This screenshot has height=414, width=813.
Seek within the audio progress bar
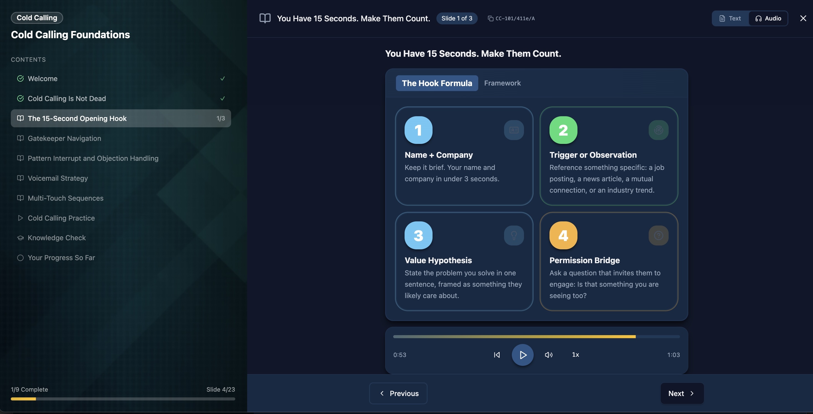pyautogui.click(x=536, y=337)
